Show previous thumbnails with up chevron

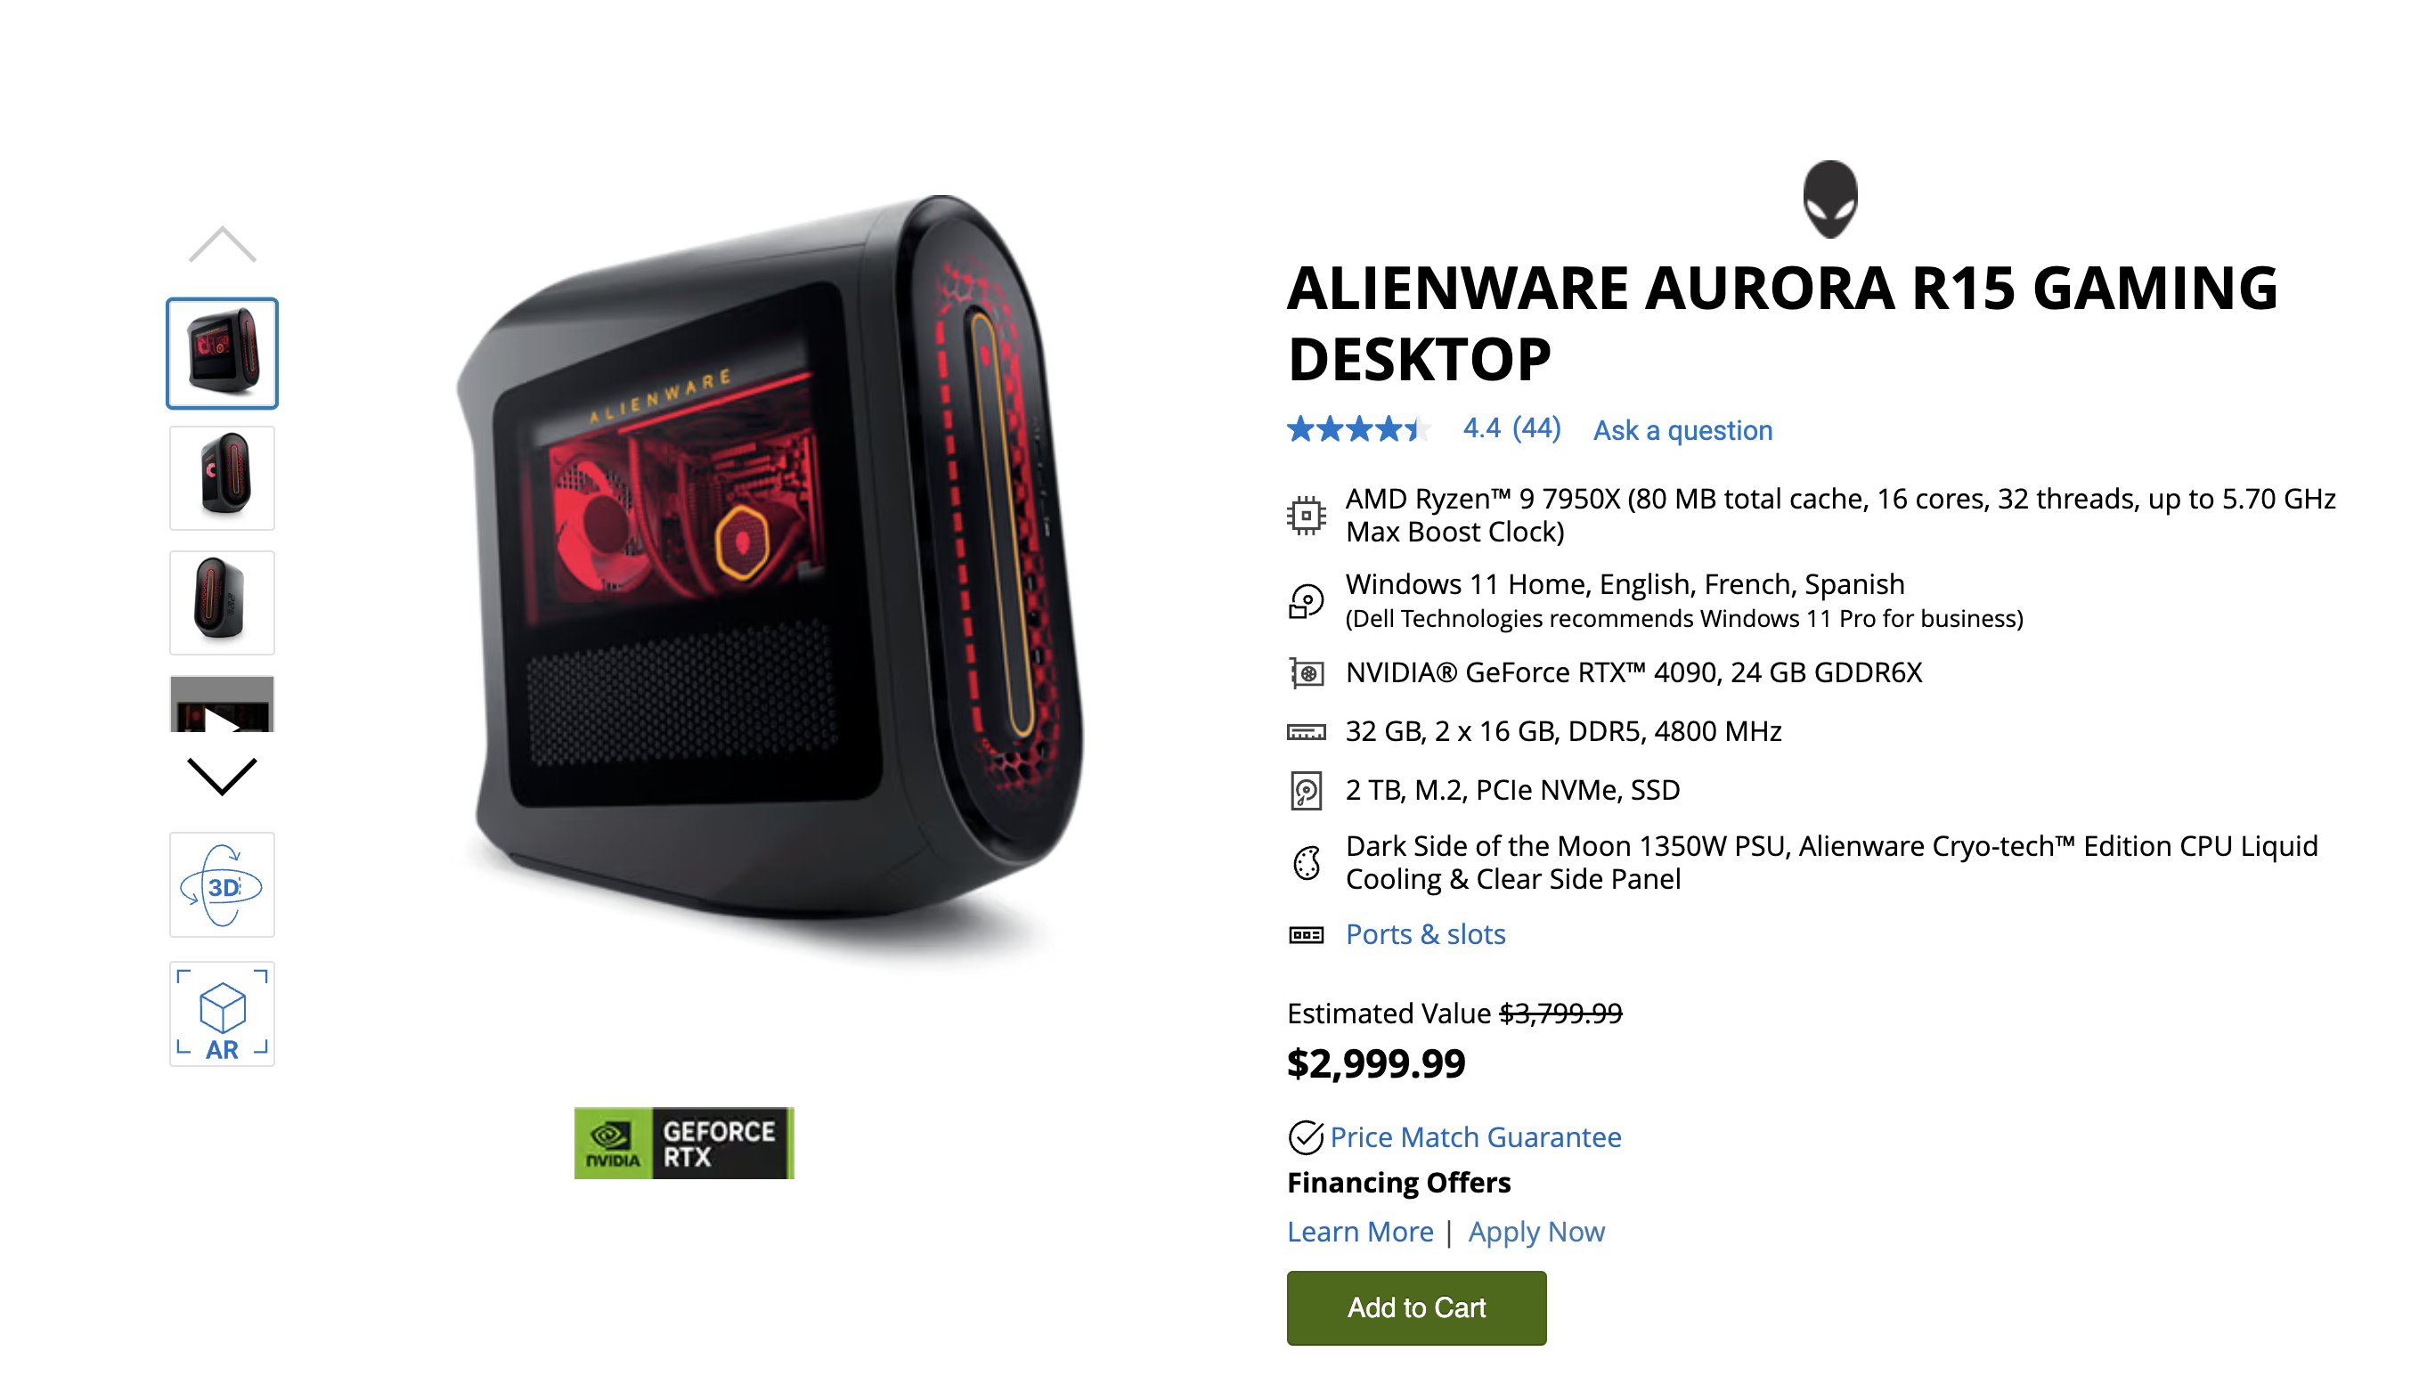pyautogui.click(x=223, y=244)
